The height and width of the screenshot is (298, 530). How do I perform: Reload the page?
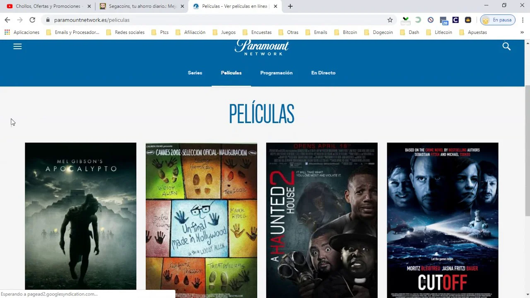coord(32,20)
